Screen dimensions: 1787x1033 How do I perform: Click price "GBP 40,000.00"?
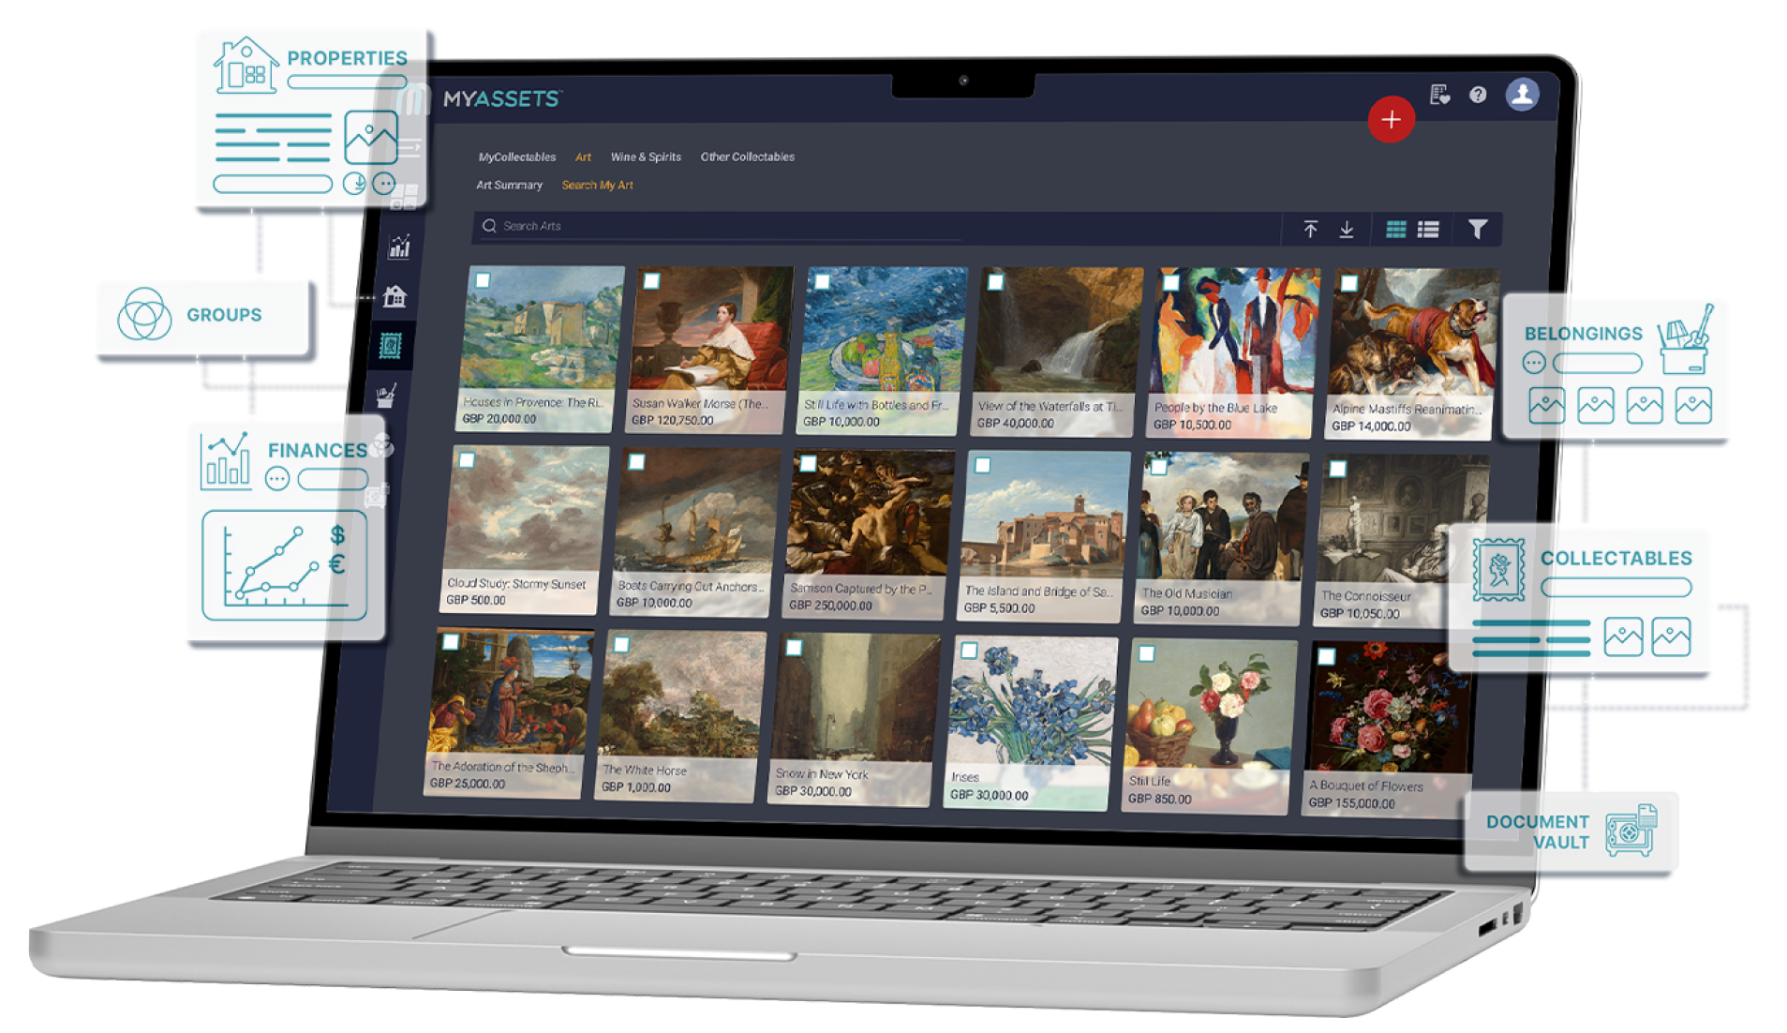tap(1015, 423)
